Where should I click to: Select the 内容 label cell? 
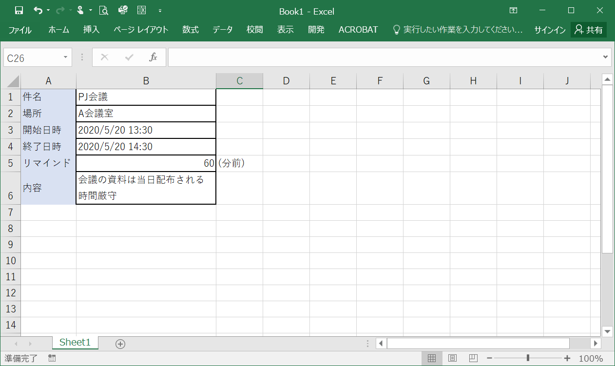coord(48,188)
